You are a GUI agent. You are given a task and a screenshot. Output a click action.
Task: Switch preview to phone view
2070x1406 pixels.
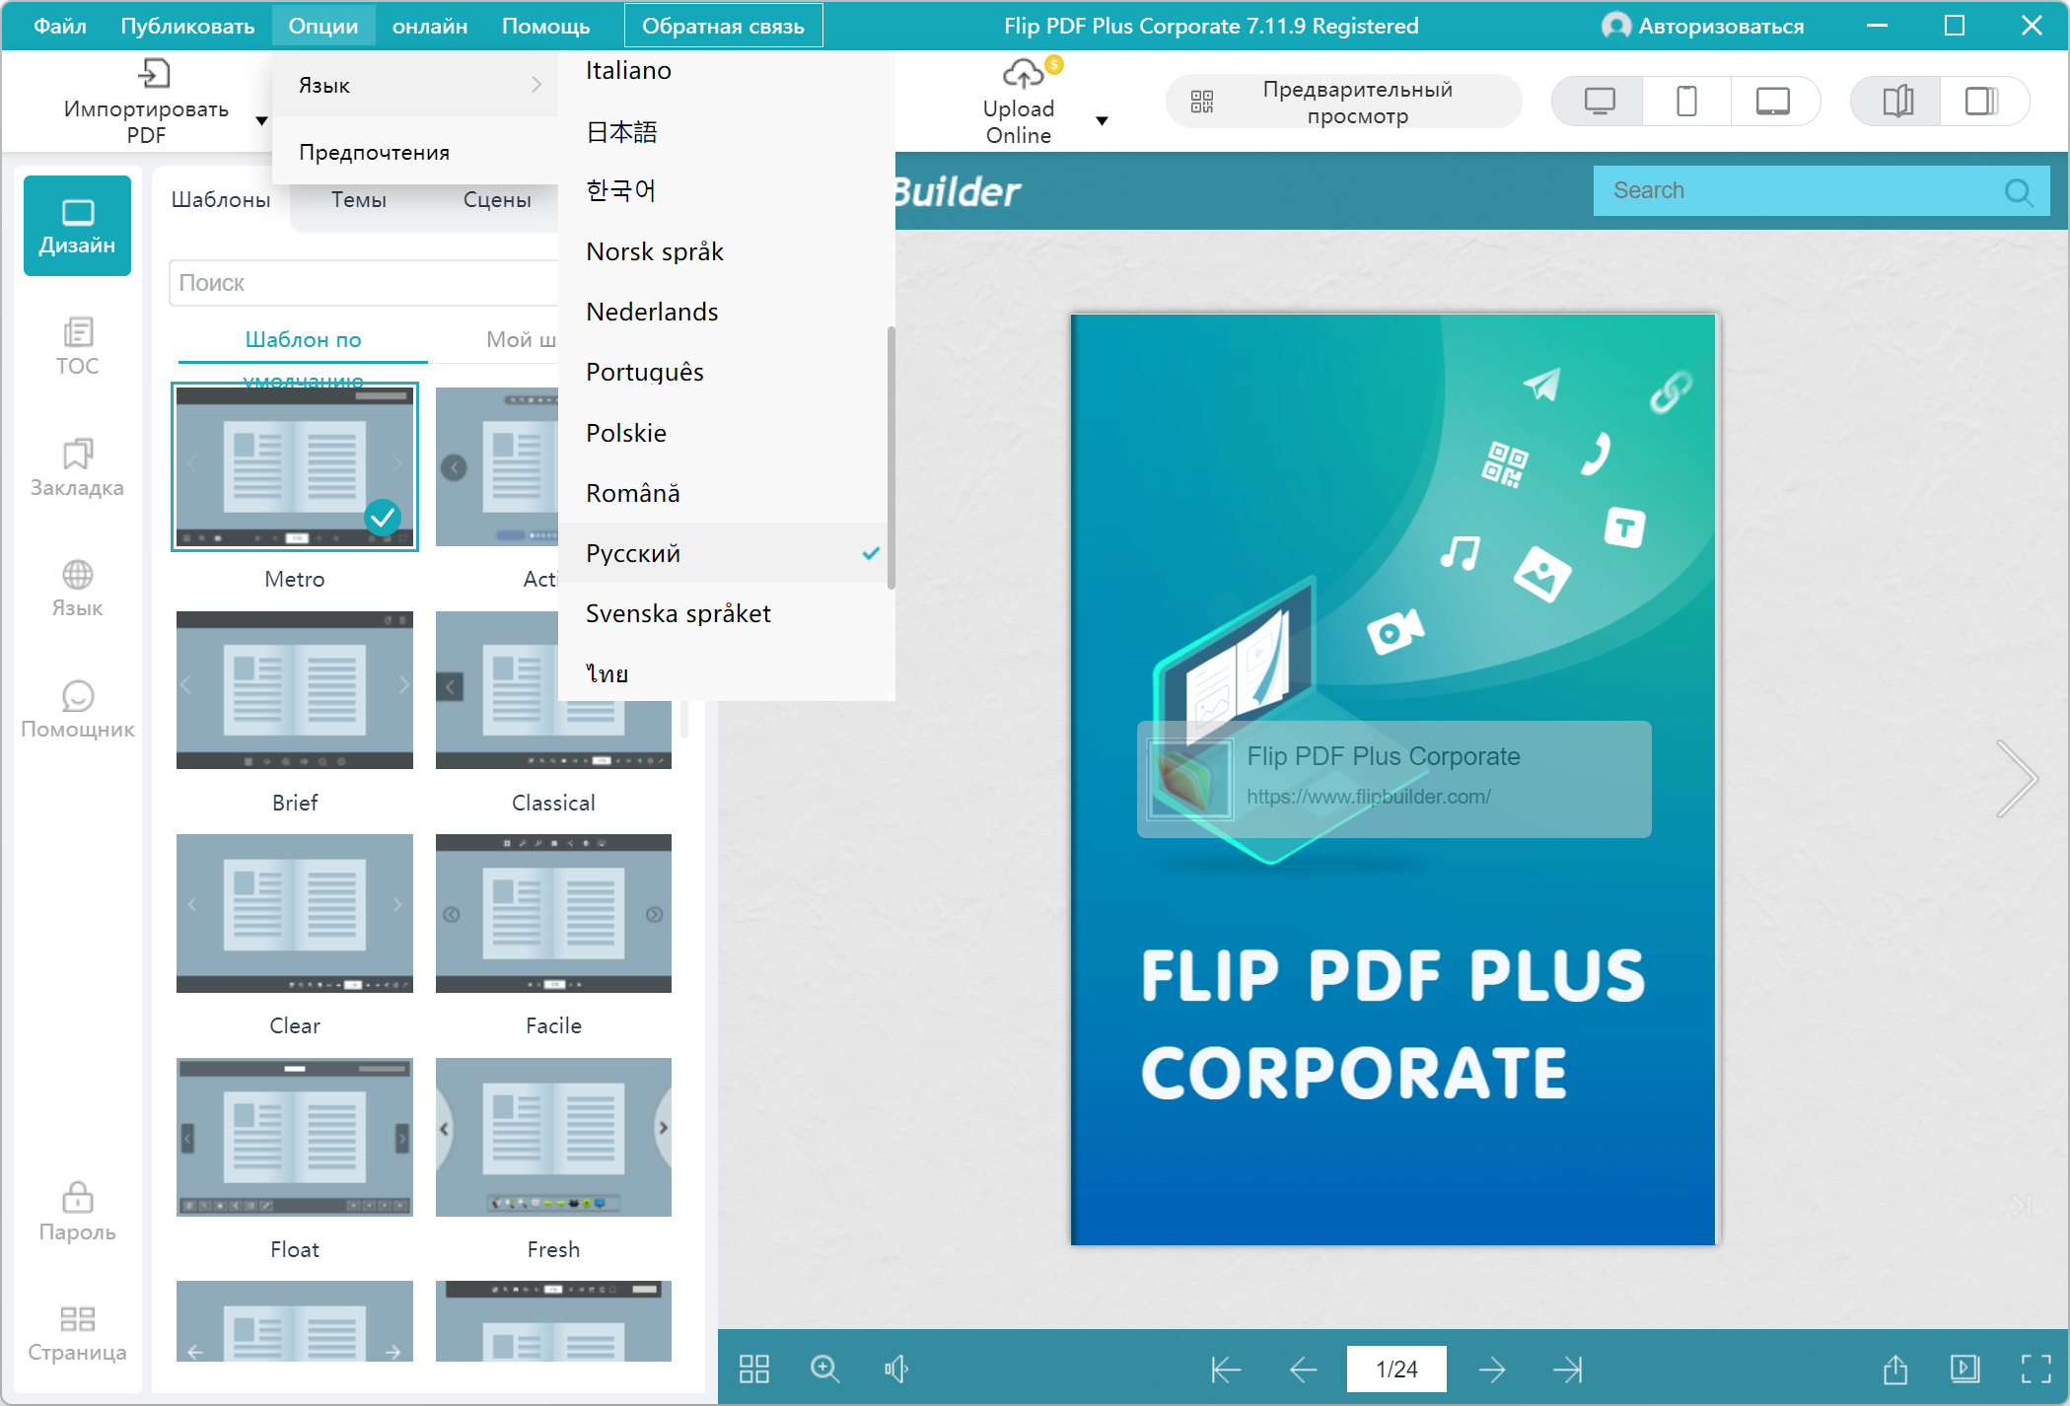[x=1686, y=102]
